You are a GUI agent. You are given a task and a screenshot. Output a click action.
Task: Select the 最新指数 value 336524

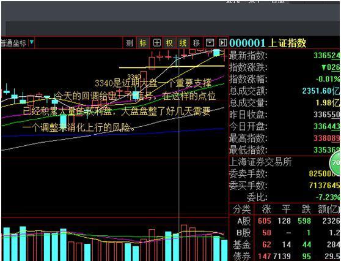coord(326,56)
